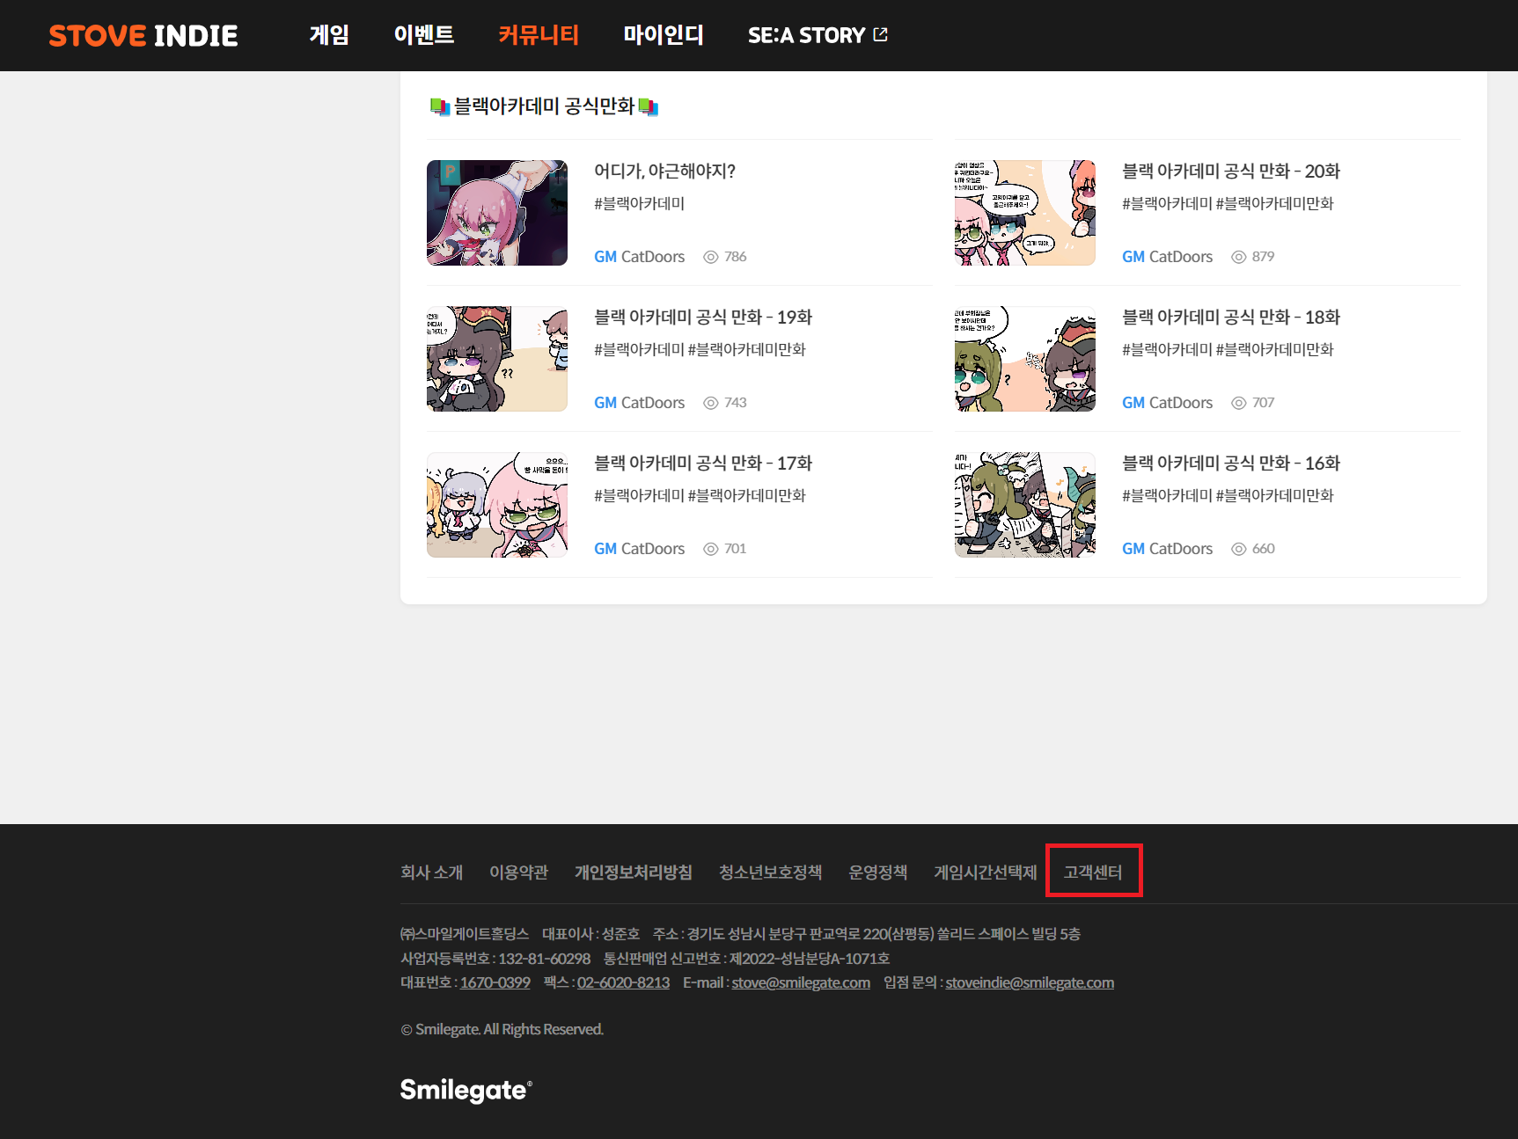Open SE:A STORY external link
This screenshot has height=1139, width=1518.
[817, 35]
